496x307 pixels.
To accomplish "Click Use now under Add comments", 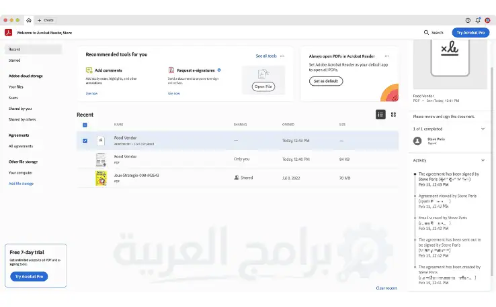I will (91, 93).
